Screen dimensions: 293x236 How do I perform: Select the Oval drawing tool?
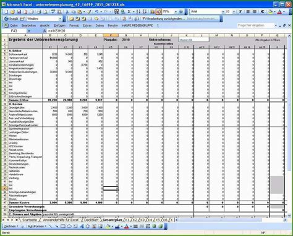(x=69, y=226)
